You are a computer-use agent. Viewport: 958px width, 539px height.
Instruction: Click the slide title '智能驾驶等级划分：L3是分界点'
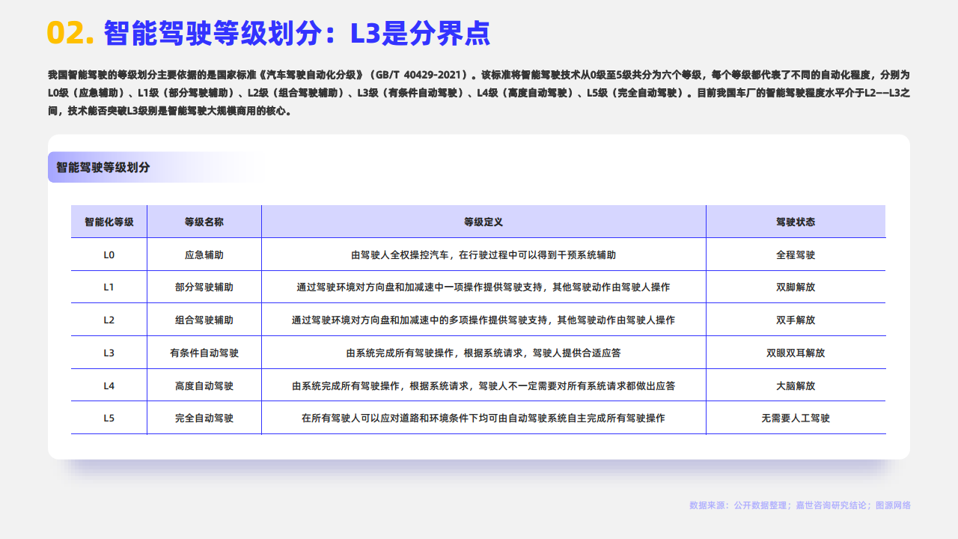click(x=297, y=33)
